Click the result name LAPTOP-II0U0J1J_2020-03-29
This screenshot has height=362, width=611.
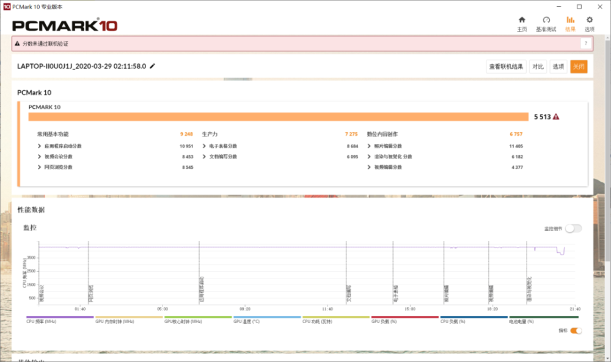(81, 66)
